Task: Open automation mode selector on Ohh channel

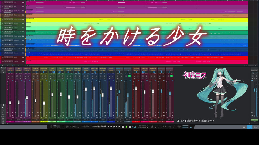Action: [10, 120]
